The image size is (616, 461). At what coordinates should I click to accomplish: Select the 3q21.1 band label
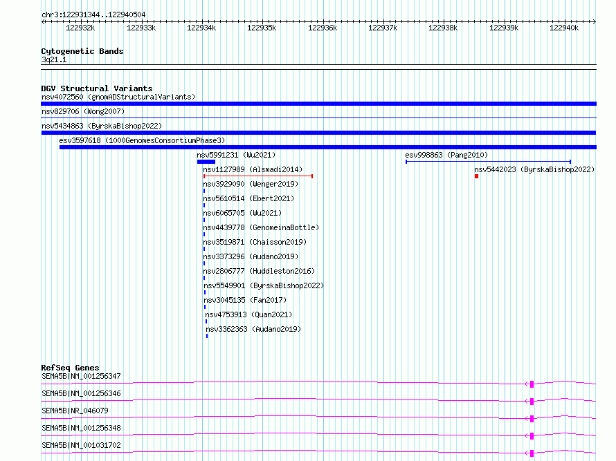click(54, 59)
